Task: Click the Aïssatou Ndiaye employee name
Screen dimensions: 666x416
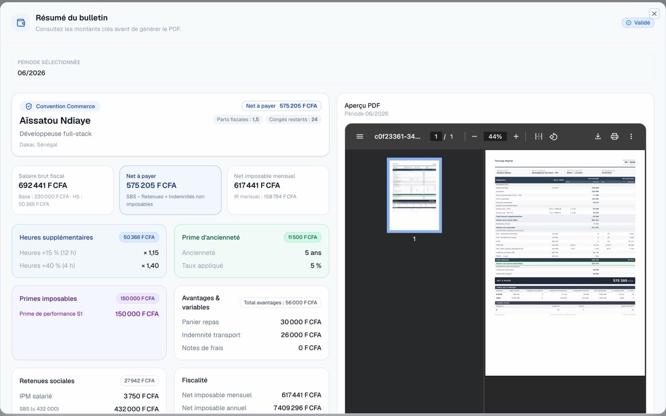Action: 55,121
